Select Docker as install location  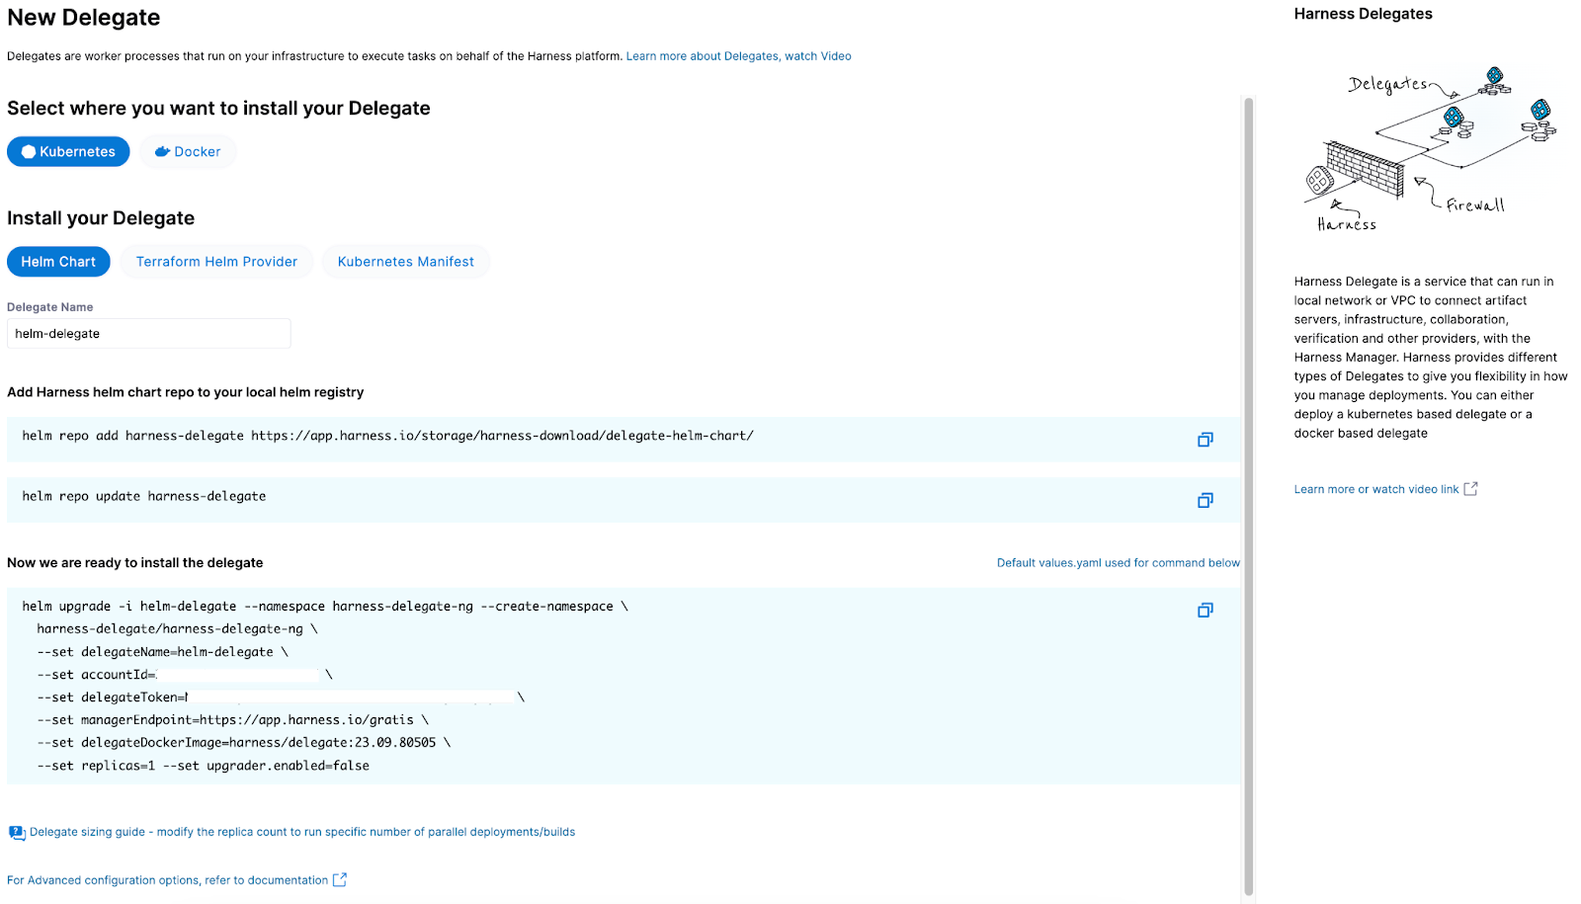coord(188,151)
